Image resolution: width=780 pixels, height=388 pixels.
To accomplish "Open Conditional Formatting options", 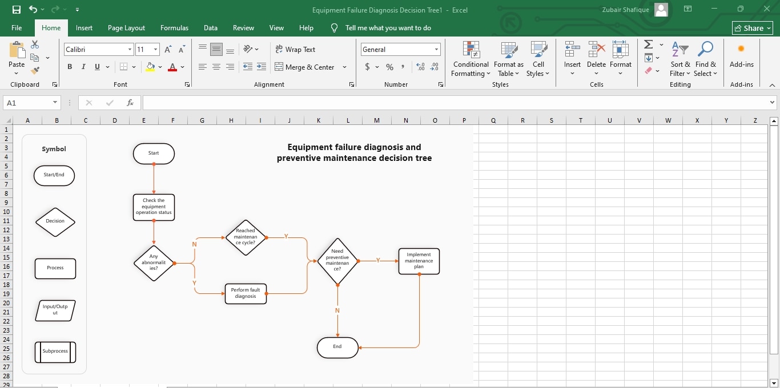I will [470, 59].
